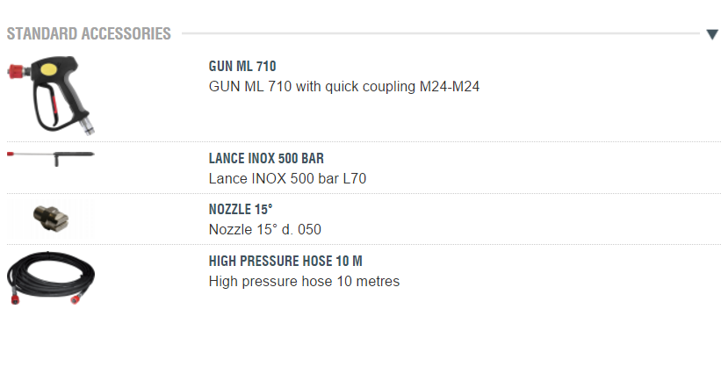
Task: Select the nozzle 15° product picture
Action: 50,219
